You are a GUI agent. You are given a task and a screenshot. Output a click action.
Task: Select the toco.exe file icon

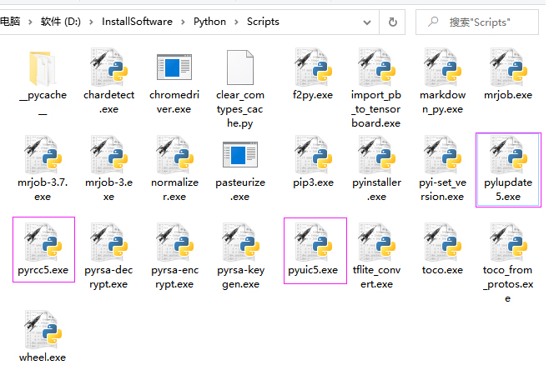click(442, 242)
